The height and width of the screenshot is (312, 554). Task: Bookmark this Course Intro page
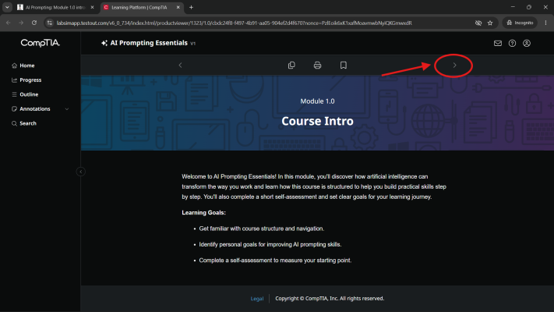coord(344,65)
